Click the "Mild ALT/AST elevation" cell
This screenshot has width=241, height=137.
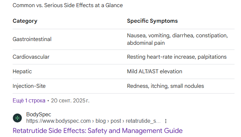point(155,72)
